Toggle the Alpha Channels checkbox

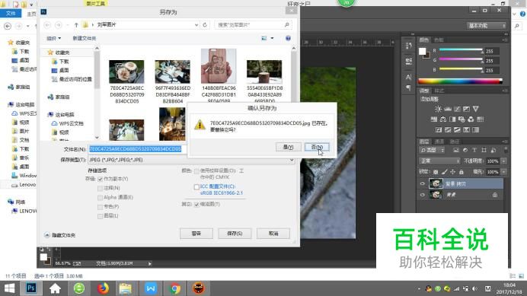[101, 198]
